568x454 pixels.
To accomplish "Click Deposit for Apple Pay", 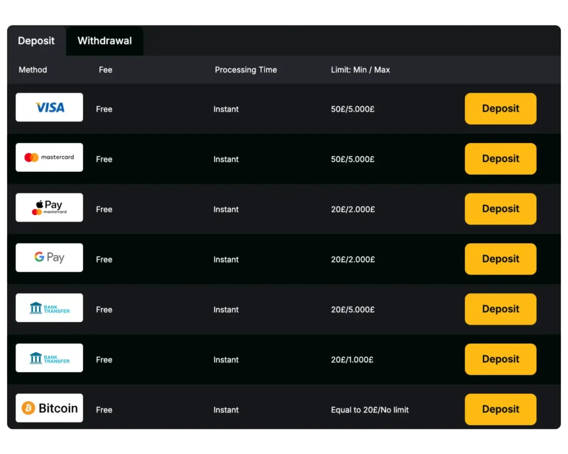I will [x=500, y=209].
